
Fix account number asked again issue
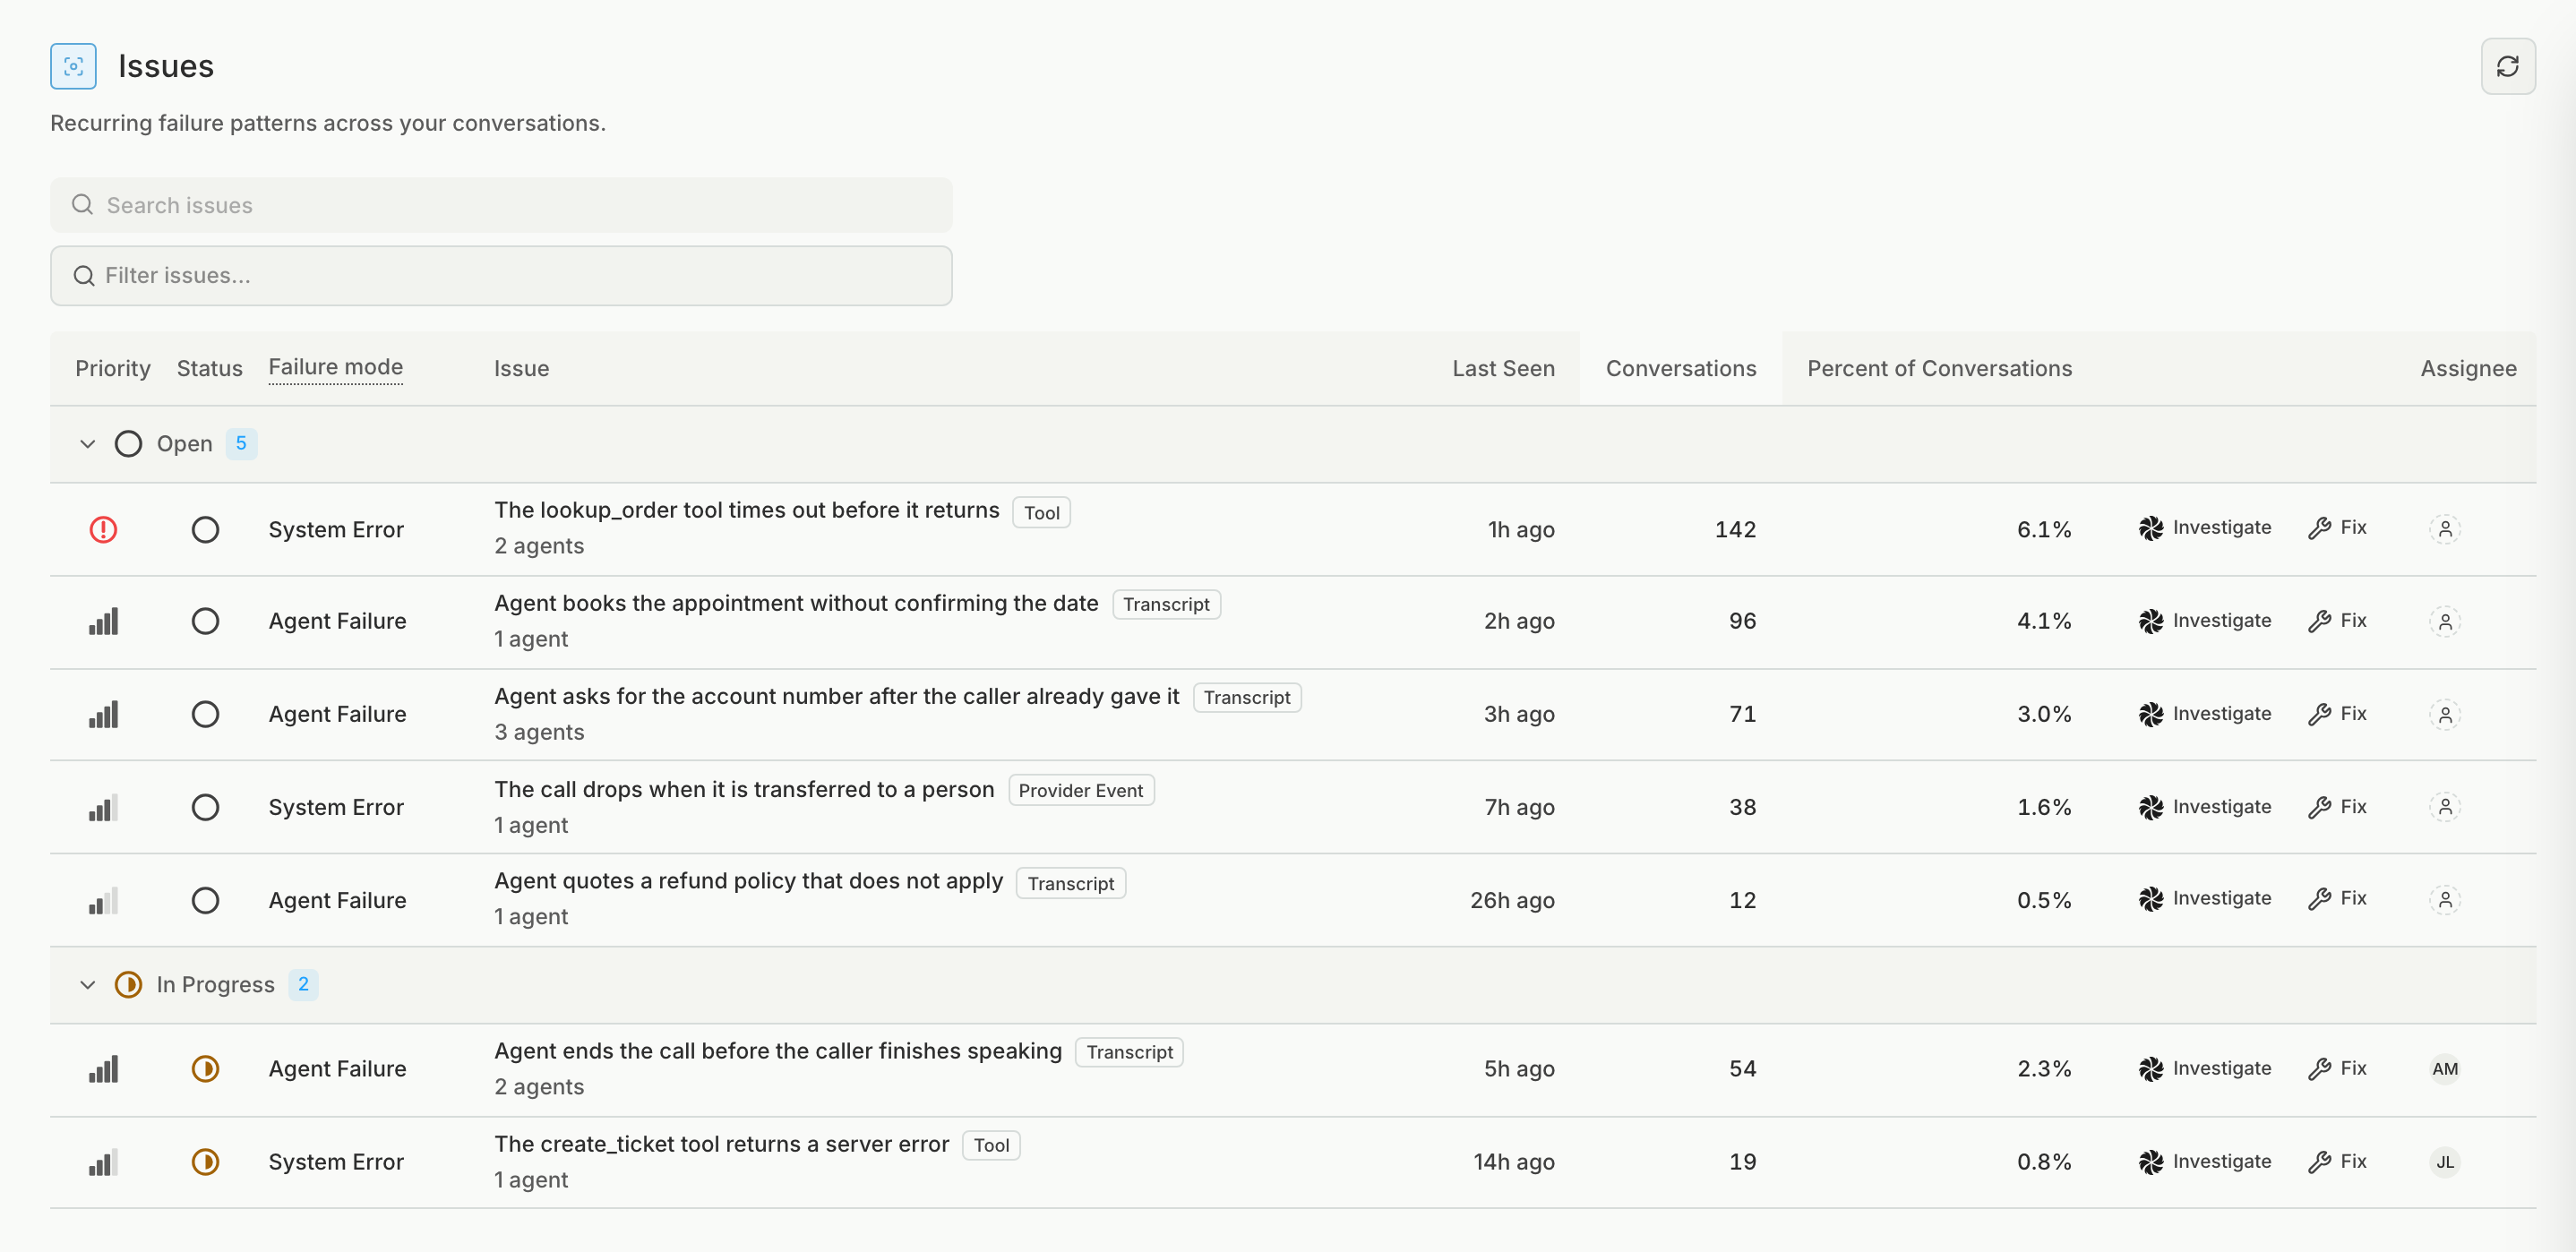pos(2337,714)
